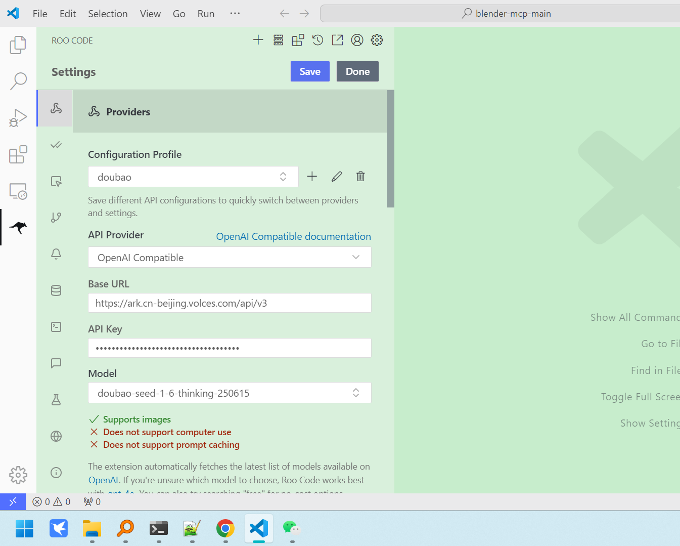Focus the API Key field
This screenshot has height=546, width=680.
(x=230, y=348)
